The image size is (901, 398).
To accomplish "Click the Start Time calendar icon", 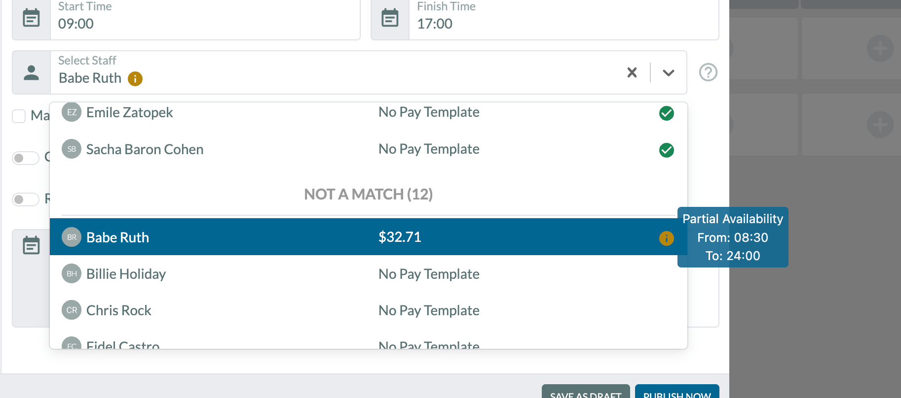I will click(x=31, y=18).
